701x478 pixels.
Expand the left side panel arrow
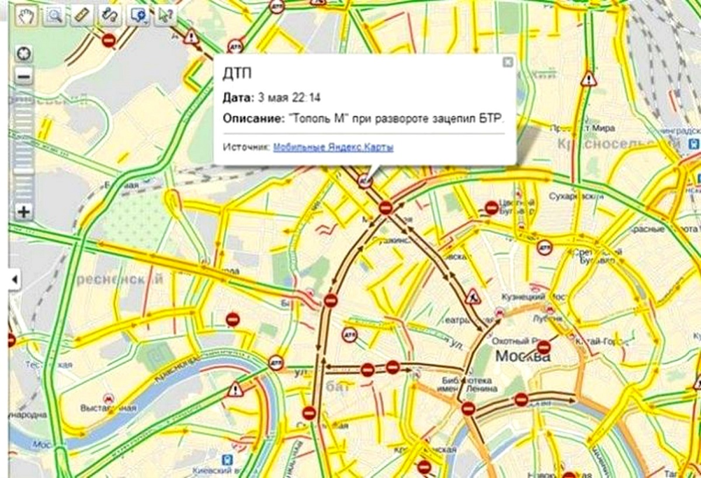coord(14,280)
